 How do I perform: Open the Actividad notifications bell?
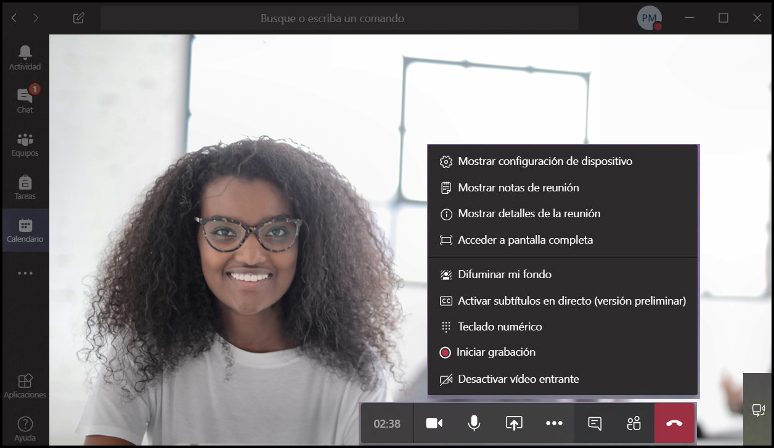(25, 57)
